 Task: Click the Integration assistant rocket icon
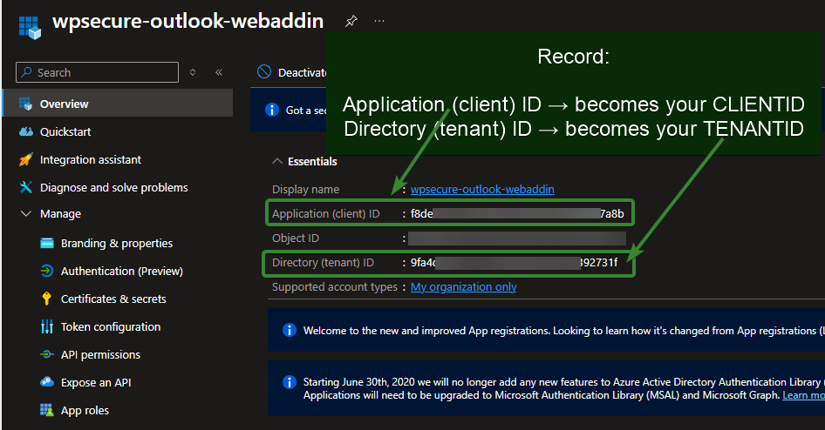25,160
